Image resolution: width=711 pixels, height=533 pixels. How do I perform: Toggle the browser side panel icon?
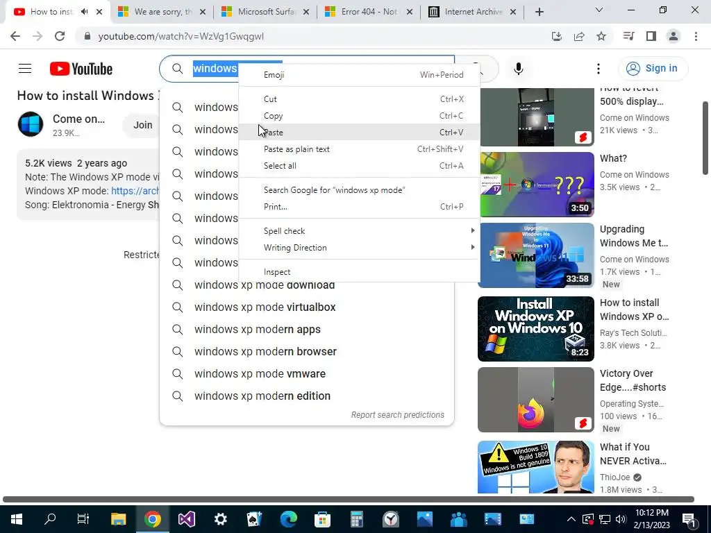click(x=651, y=36)
